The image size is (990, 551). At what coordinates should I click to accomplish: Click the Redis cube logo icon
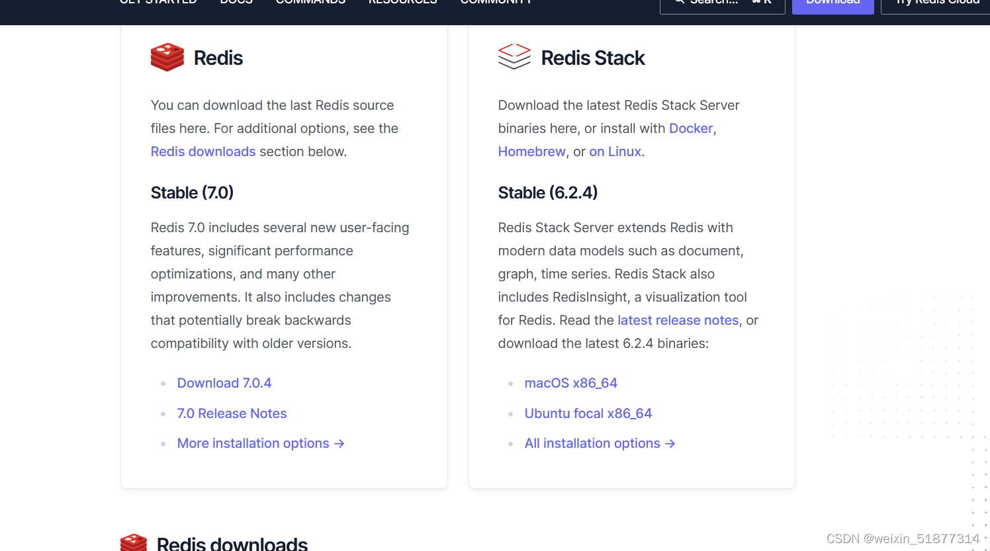click(167, 57)
